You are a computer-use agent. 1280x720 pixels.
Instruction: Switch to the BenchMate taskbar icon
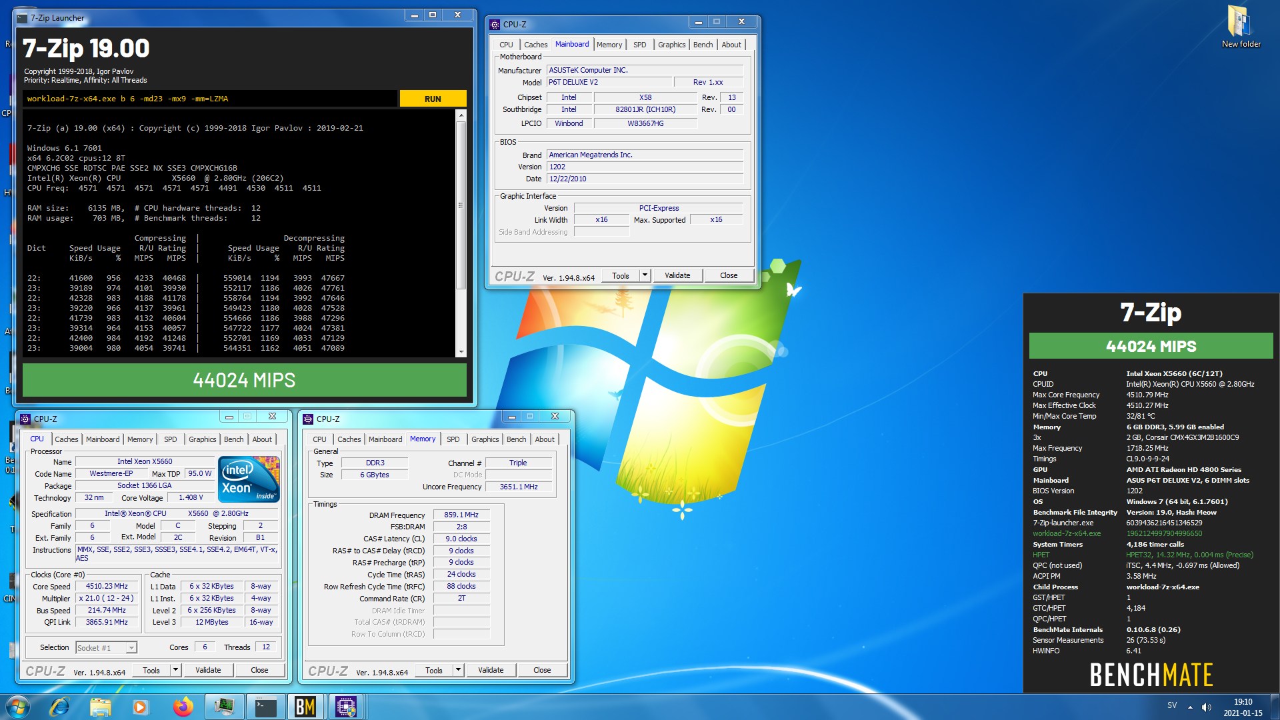pyautogui.click(x=305, y=707)
